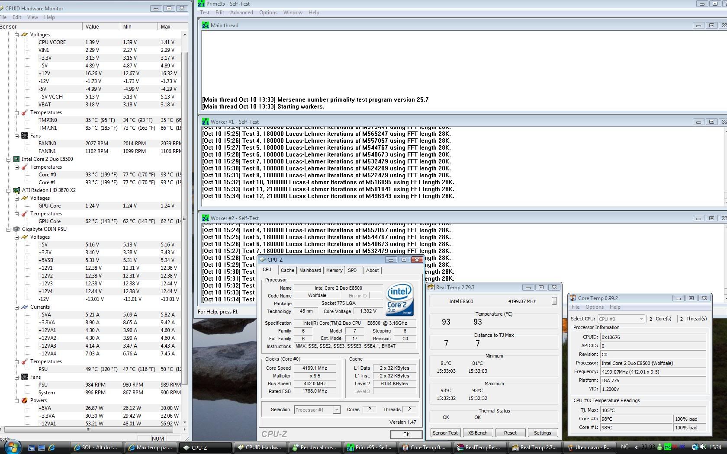
Task: Collapse the Gigabyte ODIN PSU node
Action: click(8, 229)
